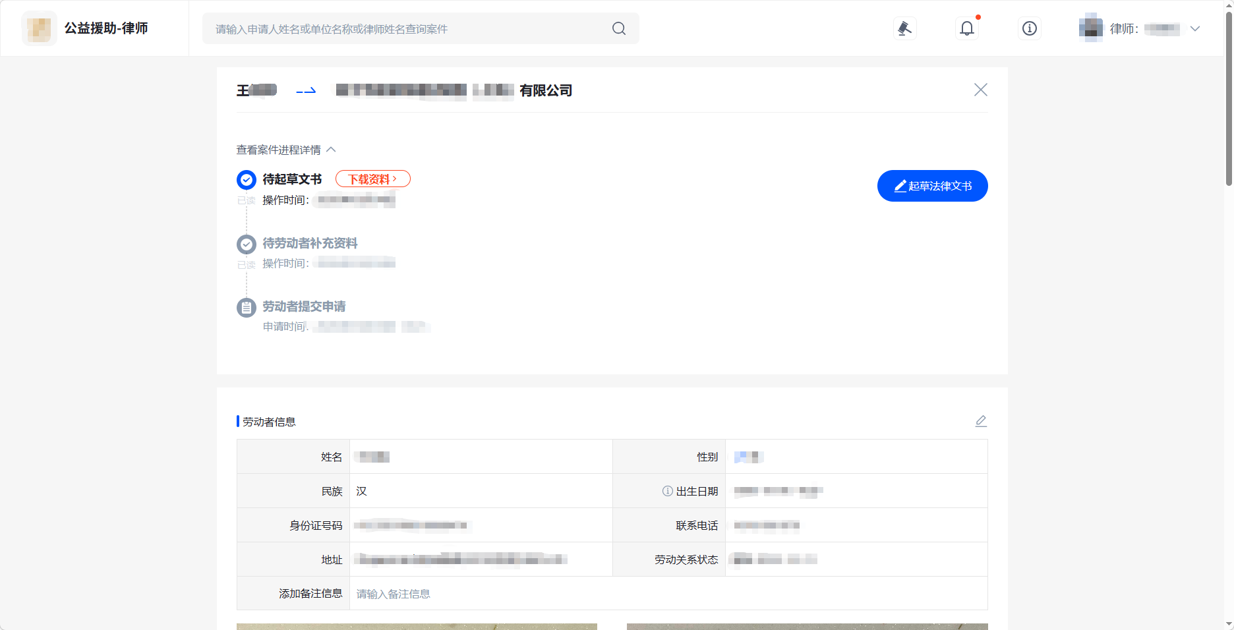
Task: Collapse 查看案件进程详情 section
Action: tap(331, 150)
